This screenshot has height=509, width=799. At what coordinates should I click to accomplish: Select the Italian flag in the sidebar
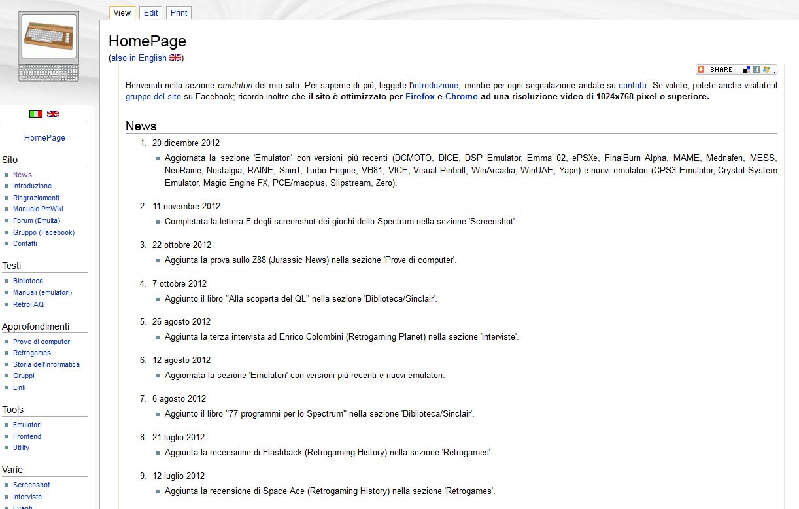[x=36, y=114]
